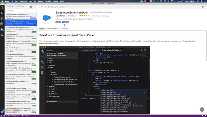The height and width of the screenshot is (117, 207).
Task: Open the Debug menu in the menu bar
Action: (x=40, y=1)
